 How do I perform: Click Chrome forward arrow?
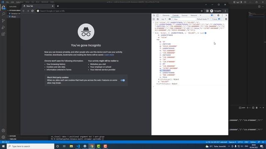tap(28, 11)
